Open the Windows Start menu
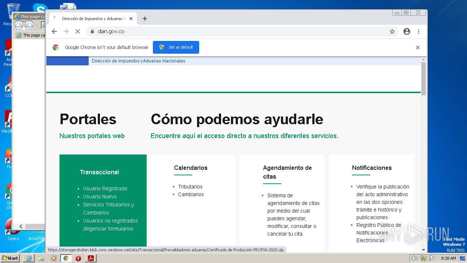467x263 pixels. (x=10, y=258)
